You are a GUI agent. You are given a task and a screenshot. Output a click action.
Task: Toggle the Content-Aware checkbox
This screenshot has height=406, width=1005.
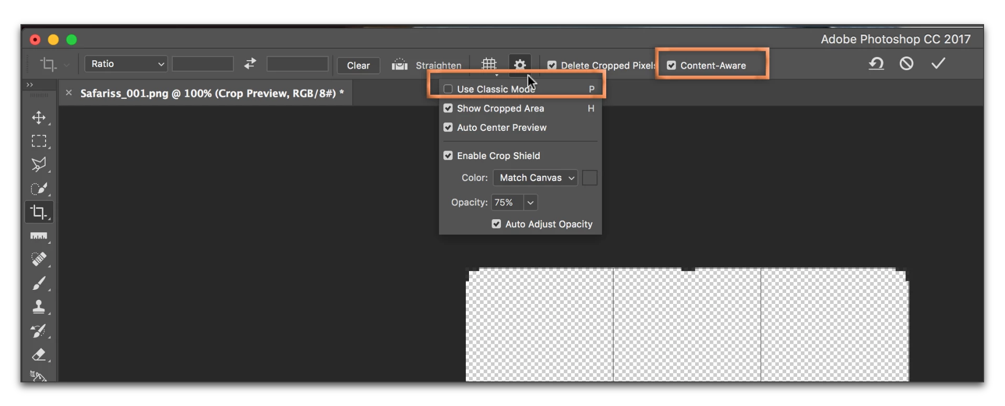point(671,65)
